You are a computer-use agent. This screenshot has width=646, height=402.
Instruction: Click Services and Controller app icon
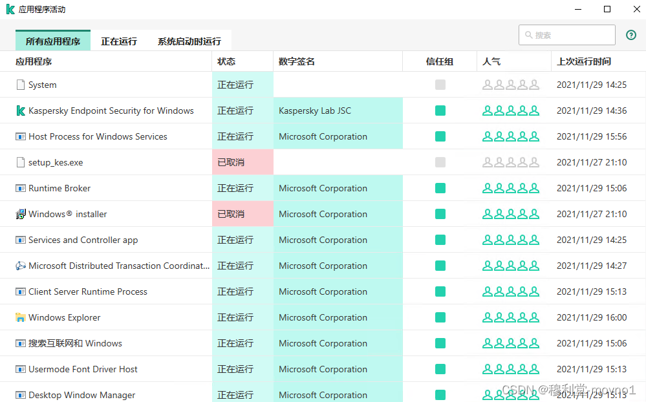pos(20,240)
